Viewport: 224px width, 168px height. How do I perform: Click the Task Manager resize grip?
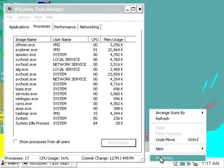[x=141, y=159]
